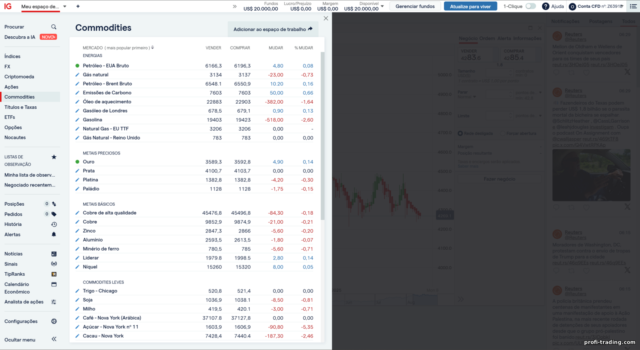
Task: Collapse sidebar with Ocultar menu chevrons
Action: coord(54,339)
